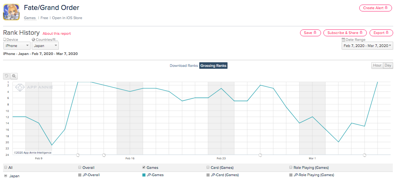The width and height of the screenshot is (397, 183).
Task: Click the JP-Card (Games) color swatch
Action: point(208,175)
